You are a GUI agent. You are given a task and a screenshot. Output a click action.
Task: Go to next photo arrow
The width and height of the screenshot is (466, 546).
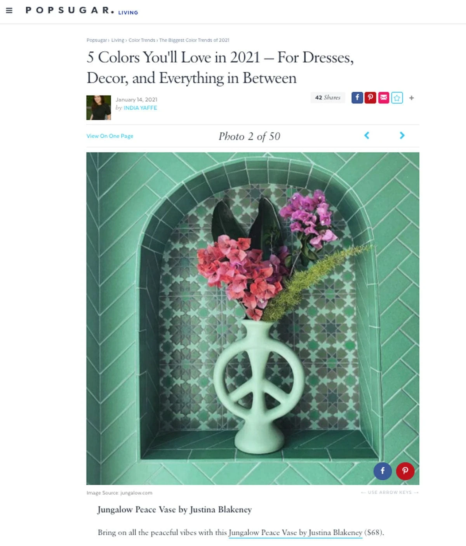(x=402, y=135)
